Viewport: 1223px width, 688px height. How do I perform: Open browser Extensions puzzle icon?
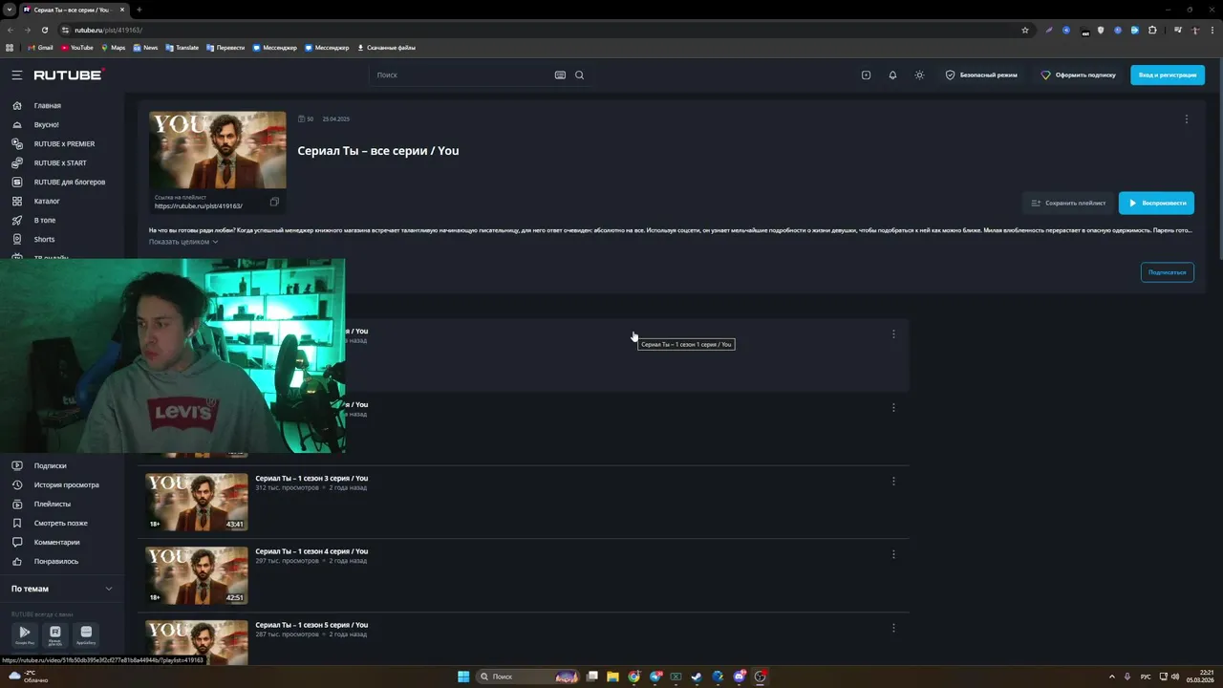coord(1152,30)
